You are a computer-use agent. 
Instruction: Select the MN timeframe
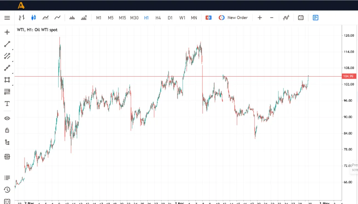pyautogui.click(x=194, y=18)
